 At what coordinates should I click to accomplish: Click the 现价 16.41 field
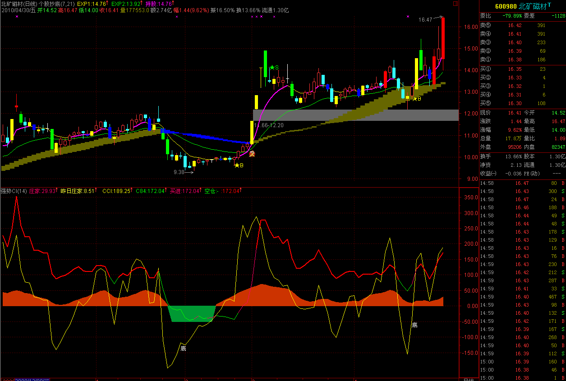coord(501,113)
